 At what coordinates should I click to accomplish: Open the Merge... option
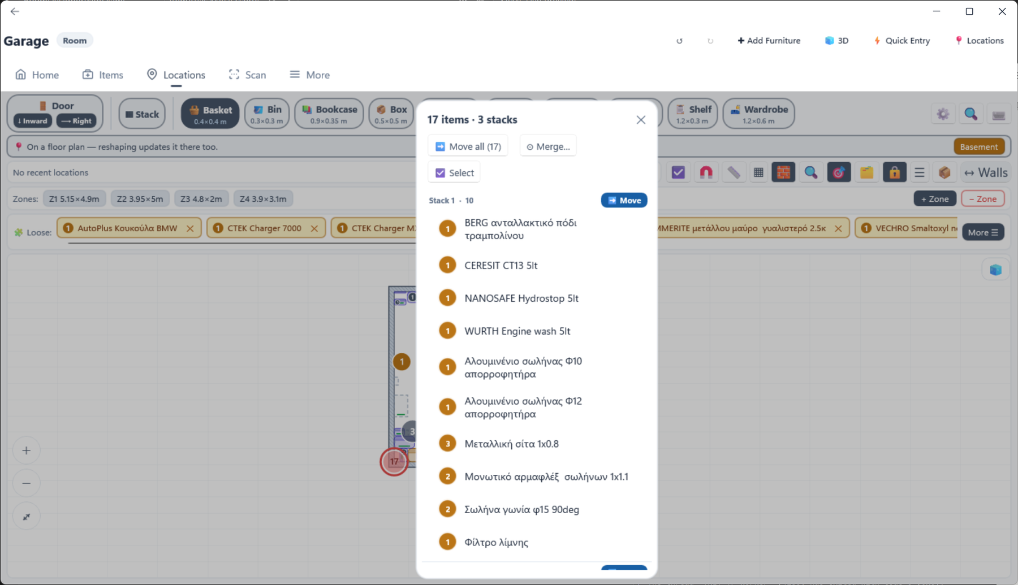click(548, 146)
